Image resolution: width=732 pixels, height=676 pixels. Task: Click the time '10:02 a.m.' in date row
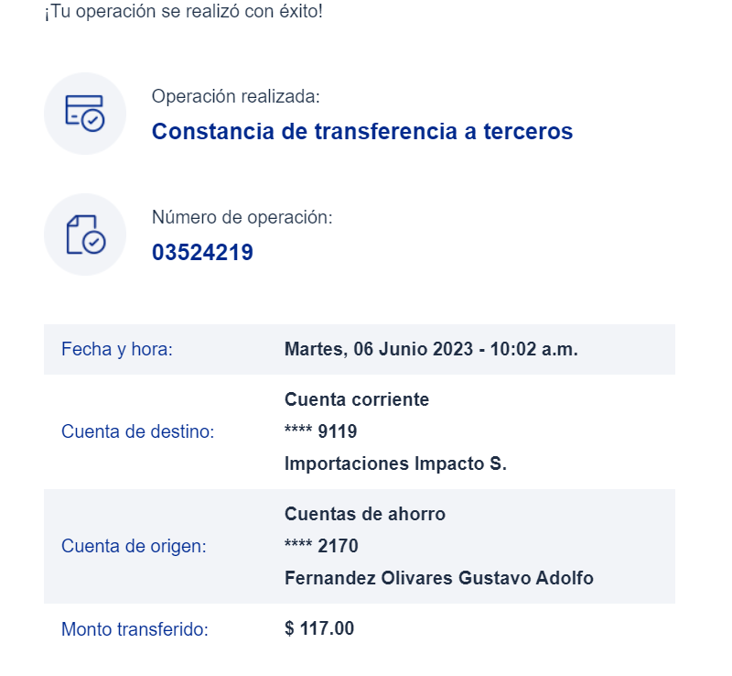(x=534, y=350)
